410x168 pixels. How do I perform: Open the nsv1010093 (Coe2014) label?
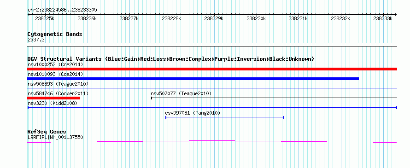(x=55, y=74)
